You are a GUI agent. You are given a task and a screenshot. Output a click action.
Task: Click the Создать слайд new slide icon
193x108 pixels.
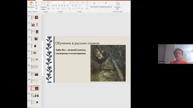click(43, 4)
